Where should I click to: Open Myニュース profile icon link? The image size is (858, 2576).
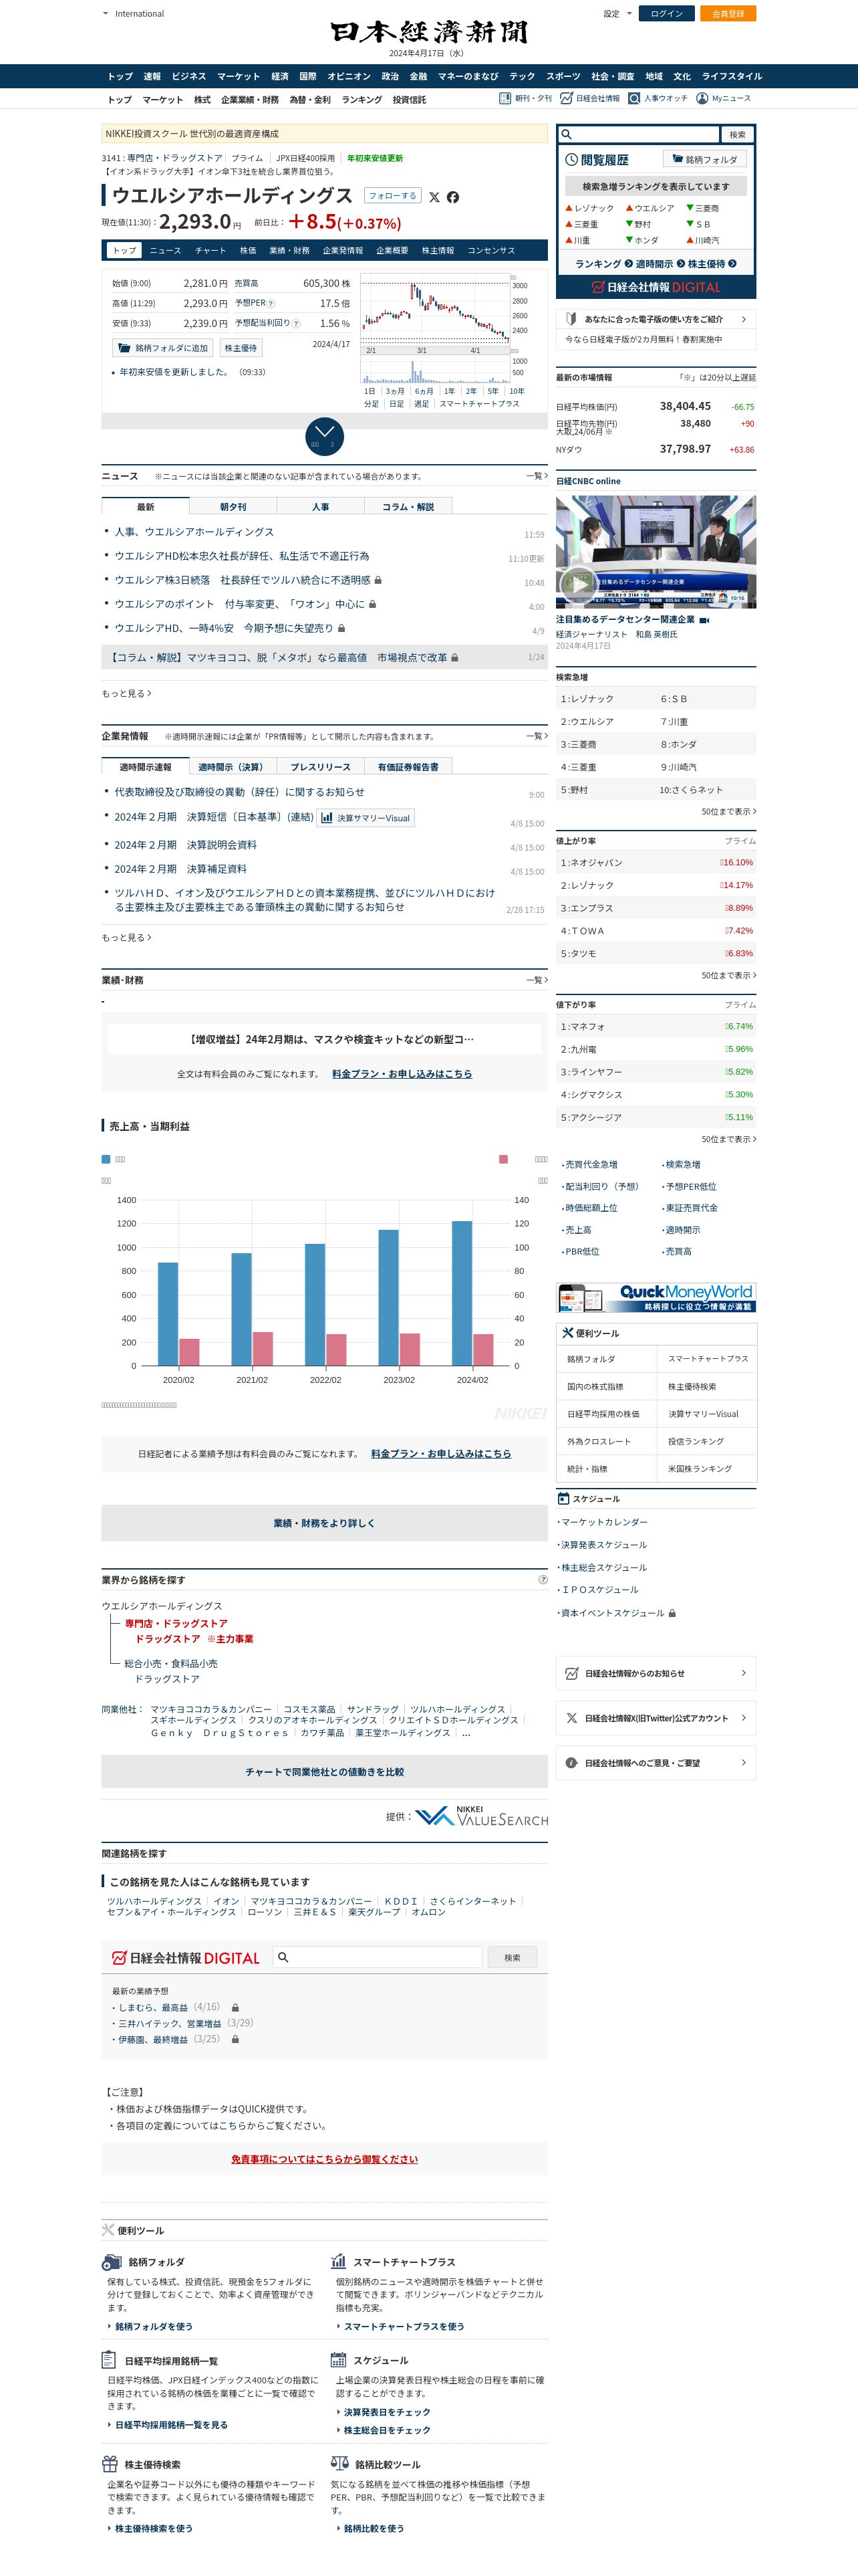coord(724,99)
